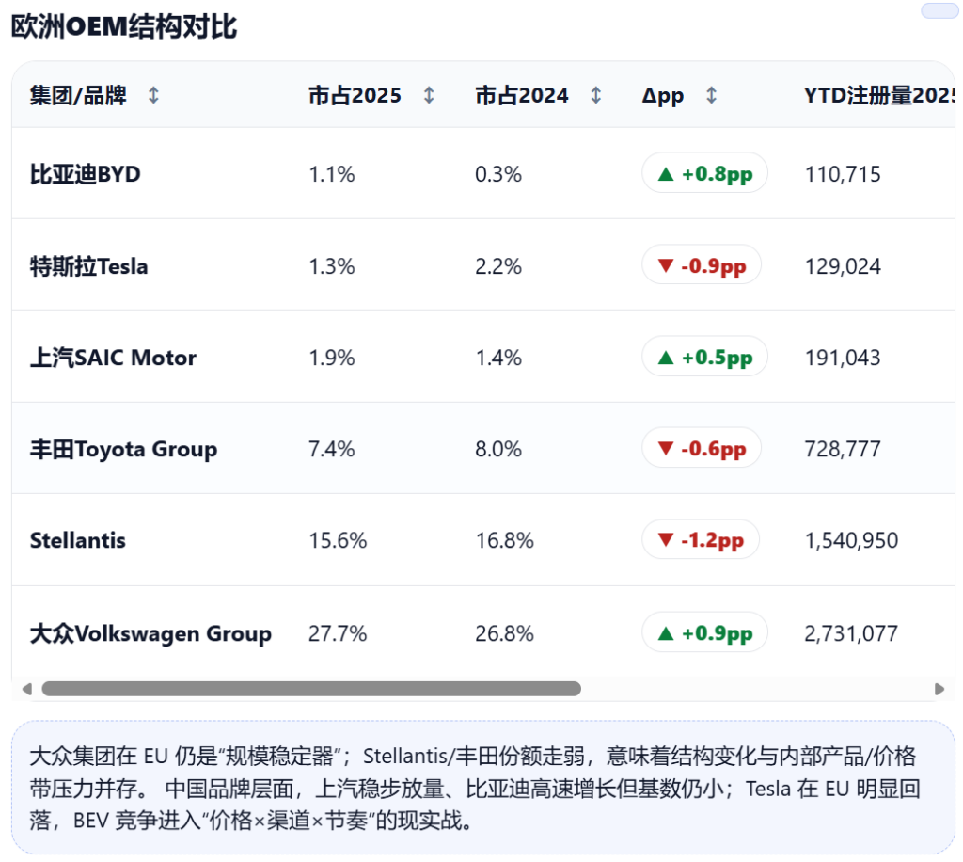Select the 比亚迪BYD row name
963x862 pixels.
(x=85, y=174)
